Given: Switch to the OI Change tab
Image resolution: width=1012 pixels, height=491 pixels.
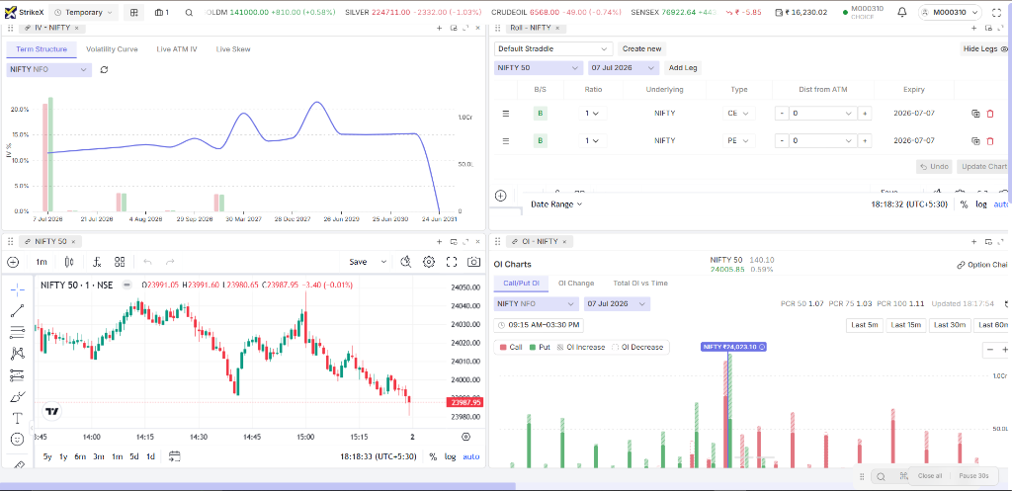Looking at the screenshot, I should [x=576, y=284].
